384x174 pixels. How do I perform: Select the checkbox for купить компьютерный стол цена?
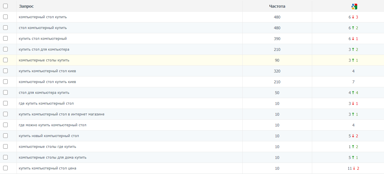(5, 168)
